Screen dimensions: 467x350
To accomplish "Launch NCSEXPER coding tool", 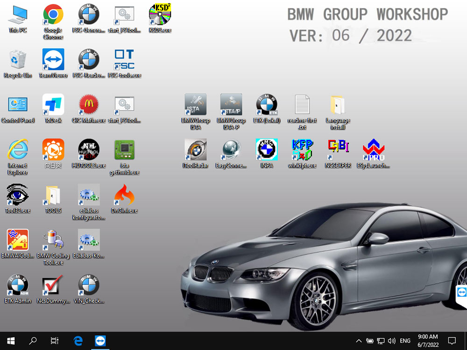I will pyautogui.click(x=338, y=150).
